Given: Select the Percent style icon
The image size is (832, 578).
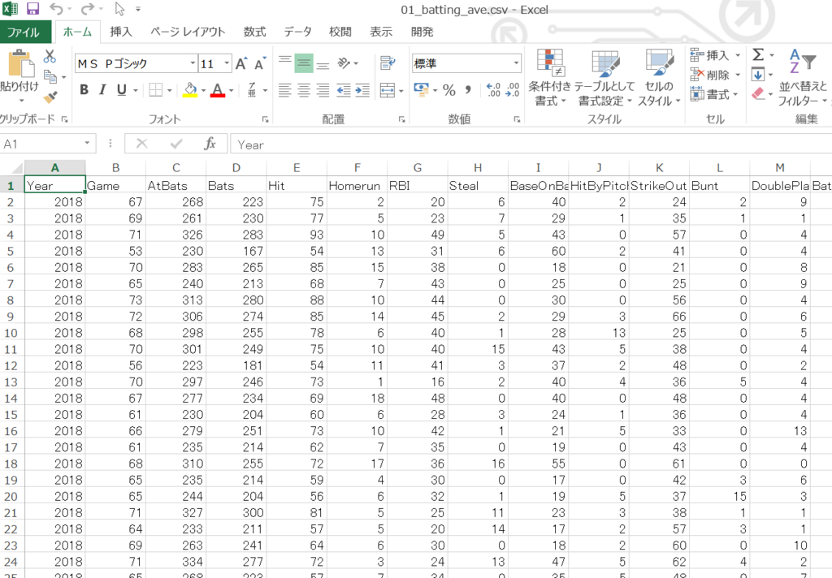Looking at the screenshot, I should tap(449, 90).
